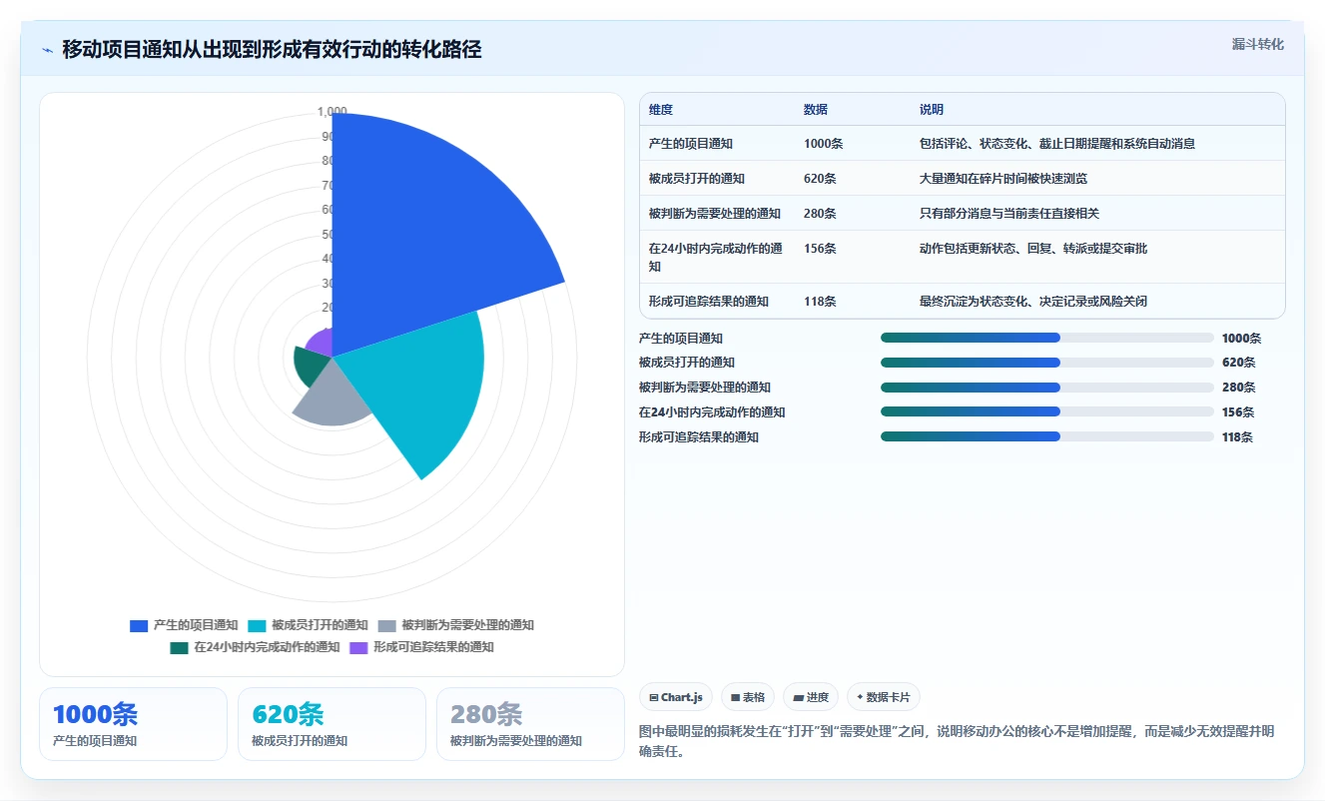Click the 118条 value beside progress bars
Screen dimensions: 1325x801
click(1238, 437)
